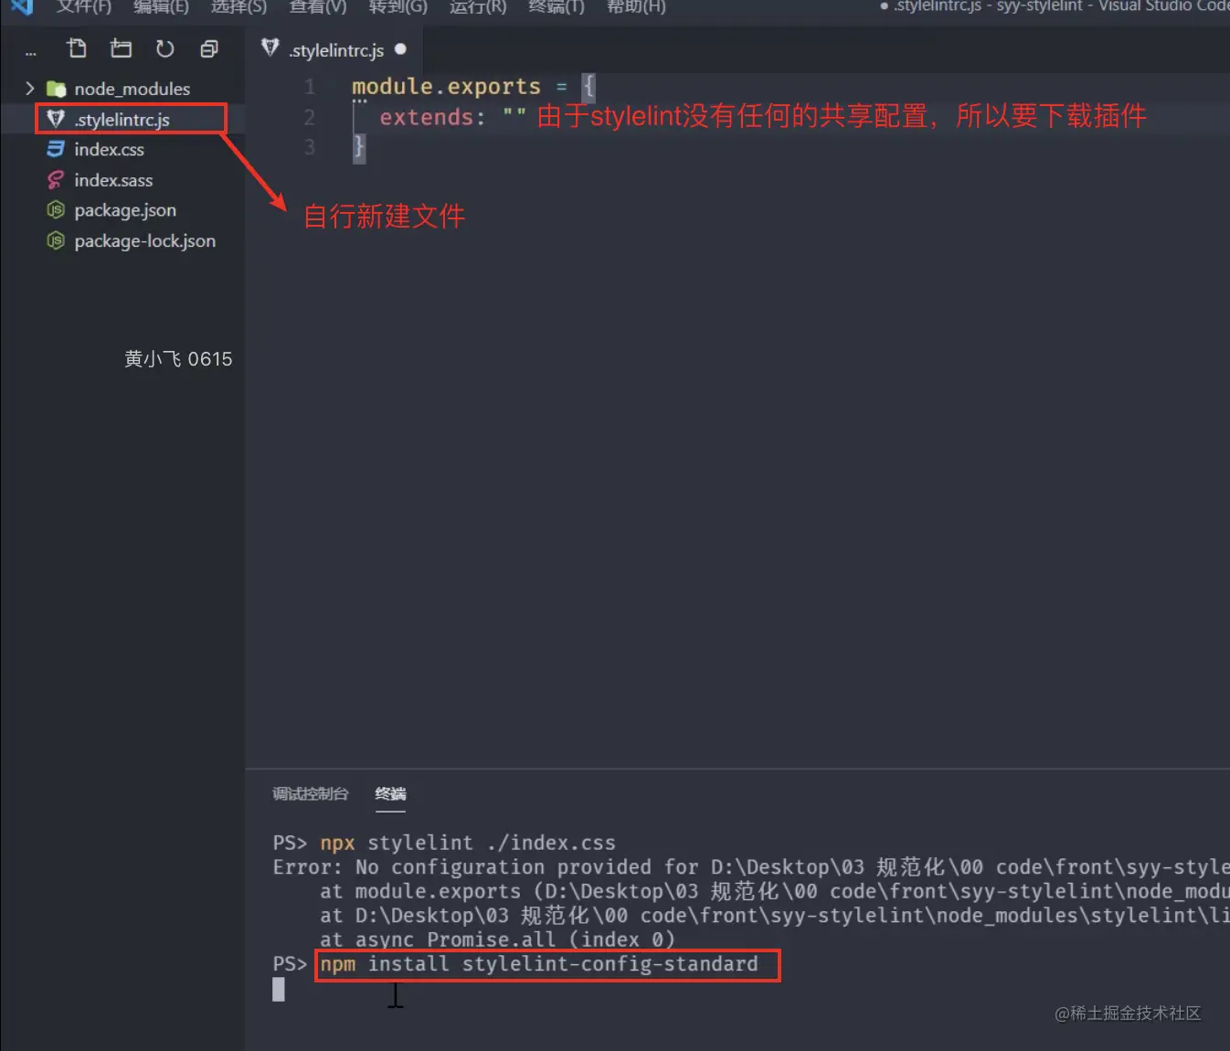The width and height of the screenshot is (1230, 1051).
Task: Open .stylelintrc.js in the explorer
Action: click(x=122, y=119)
